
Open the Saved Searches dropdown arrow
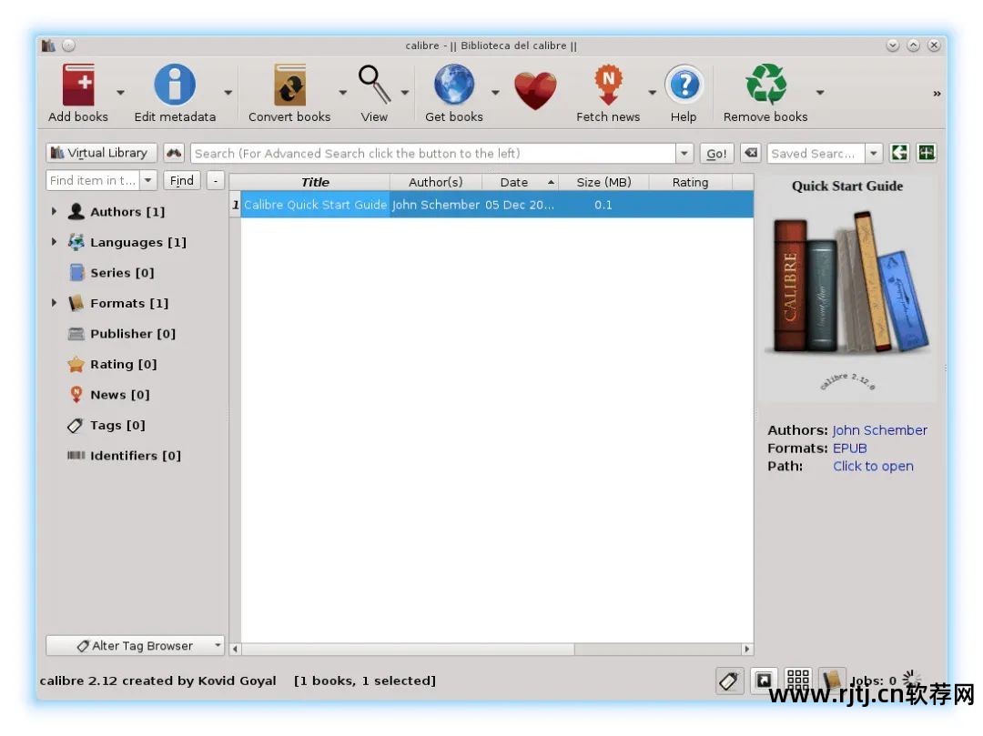coord(874,154)
